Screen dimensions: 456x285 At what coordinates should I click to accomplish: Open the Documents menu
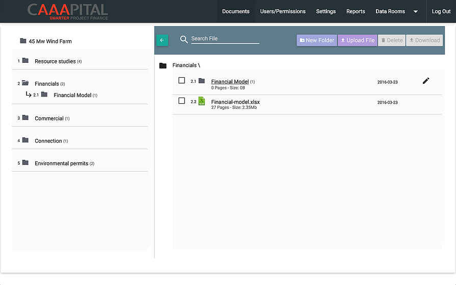coord(236,11)
